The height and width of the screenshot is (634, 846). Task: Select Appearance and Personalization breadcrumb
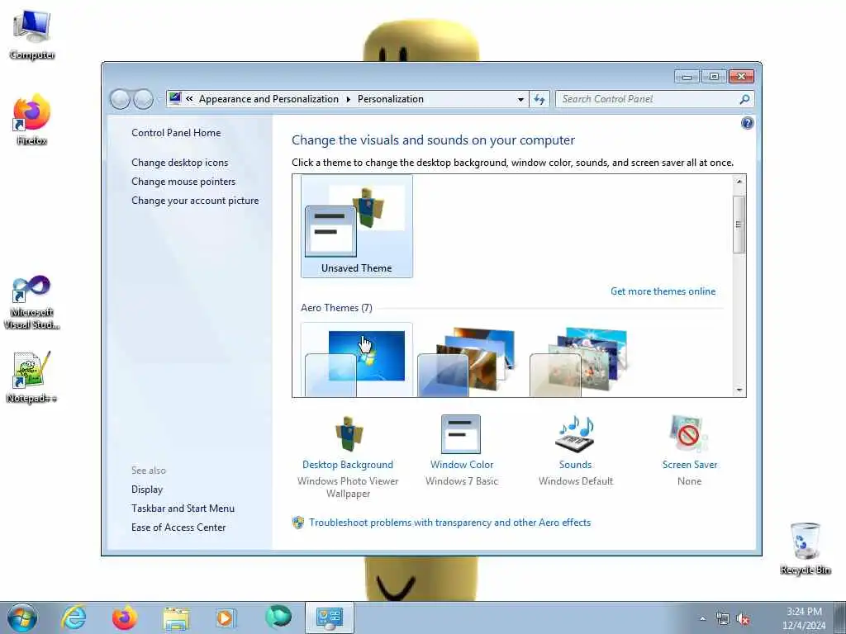tap(269, 99)
